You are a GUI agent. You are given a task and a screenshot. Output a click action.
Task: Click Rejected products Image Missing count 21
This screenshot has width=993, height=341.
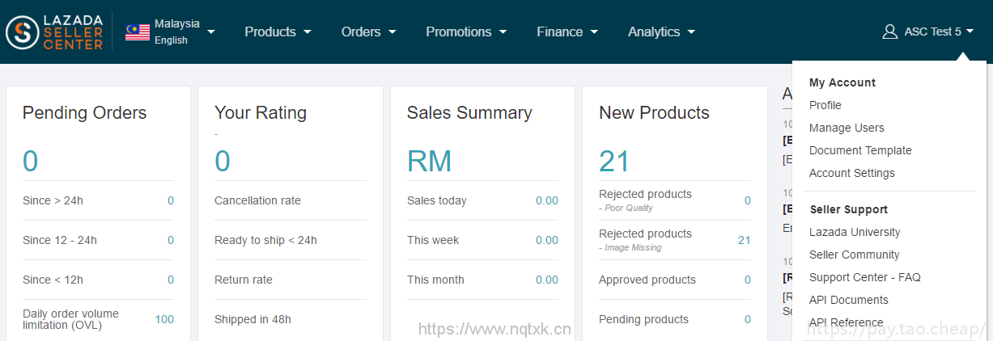pos(745,240)
